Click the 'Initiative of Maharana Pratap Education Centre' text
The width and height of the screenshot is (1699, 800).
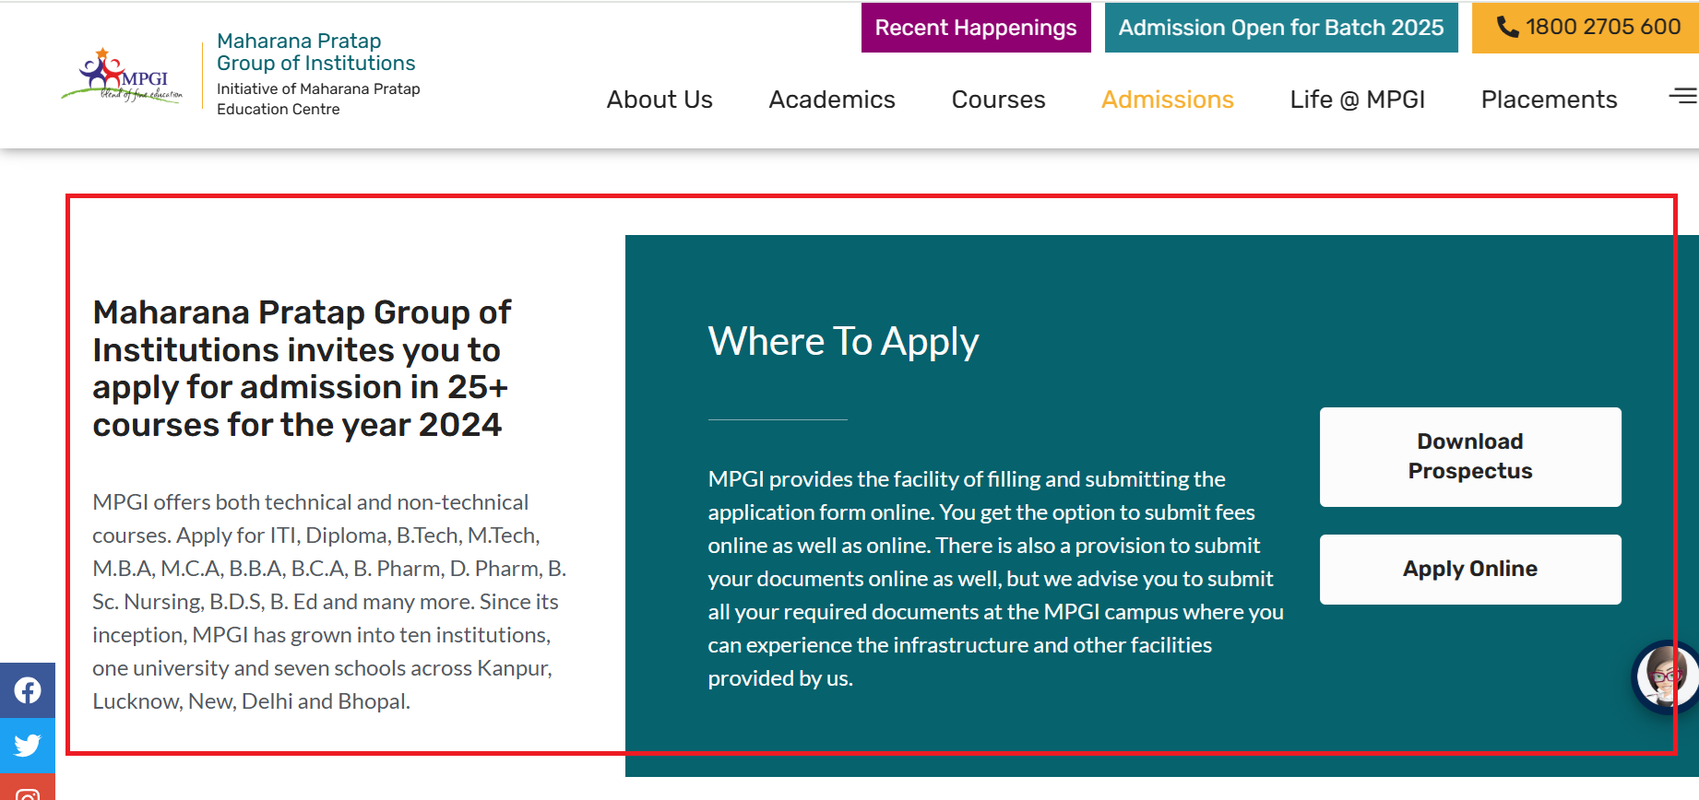click(318, 99)
